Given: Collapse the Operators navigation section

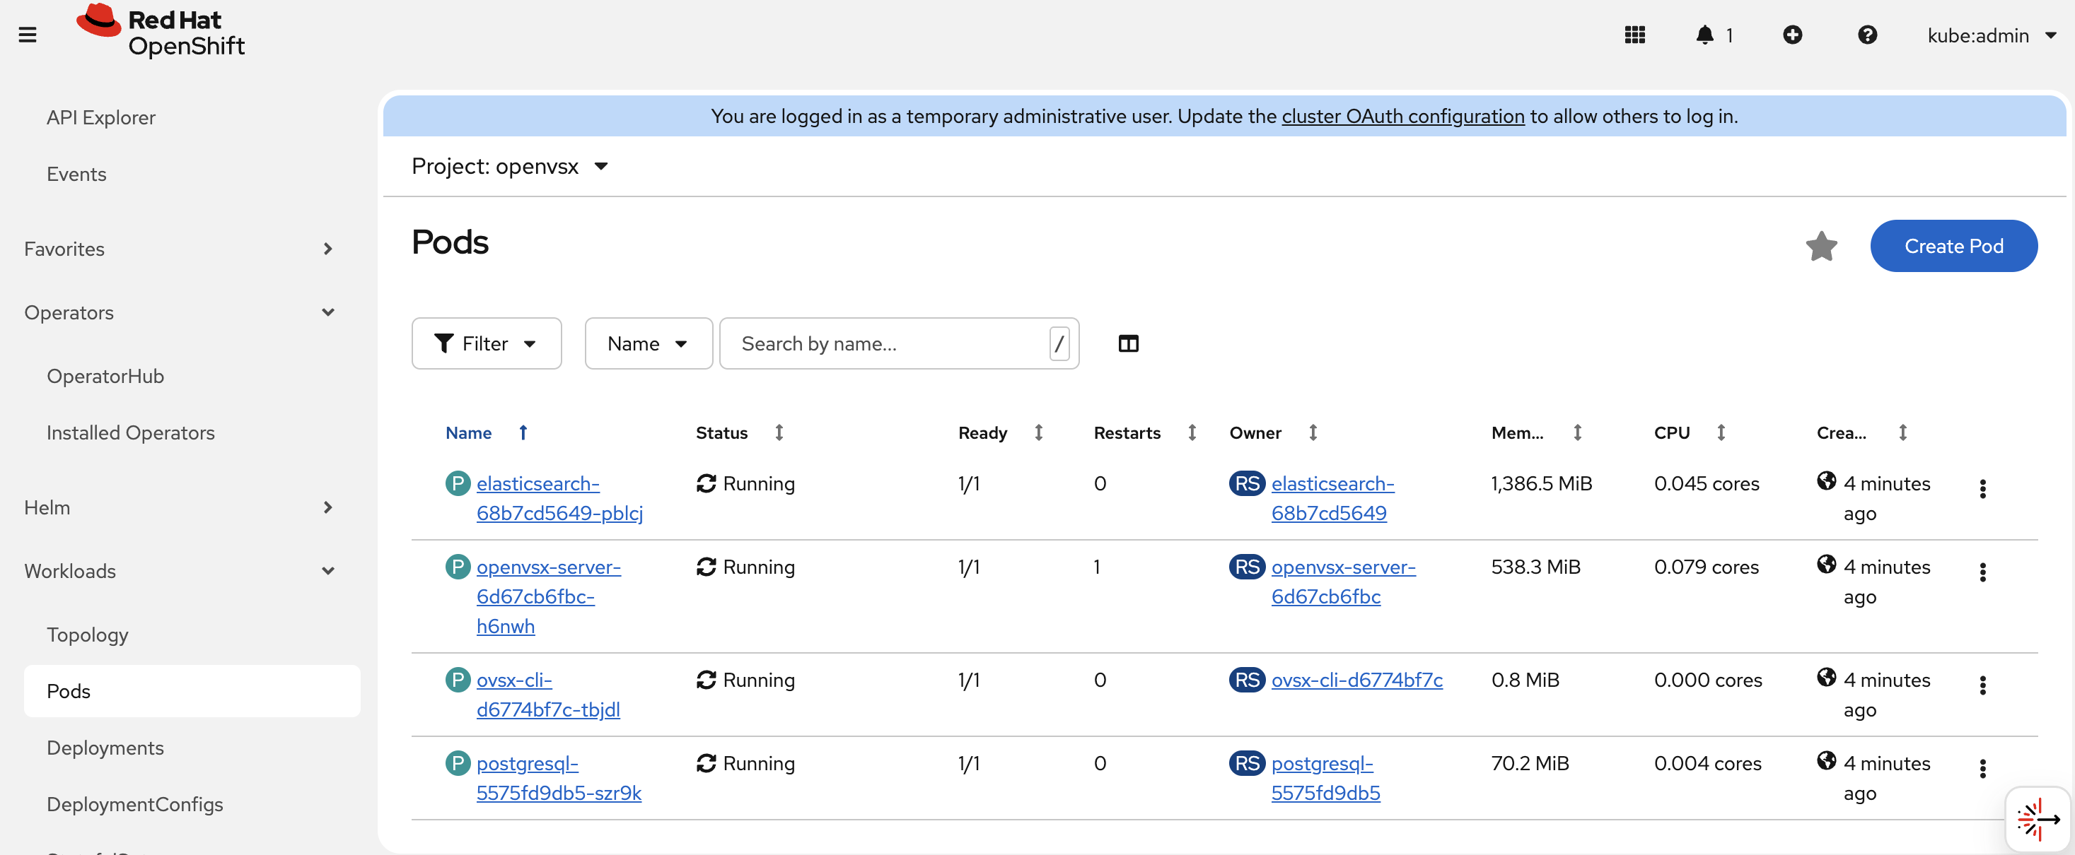Looking at the screenshot, I should point(179,312).
